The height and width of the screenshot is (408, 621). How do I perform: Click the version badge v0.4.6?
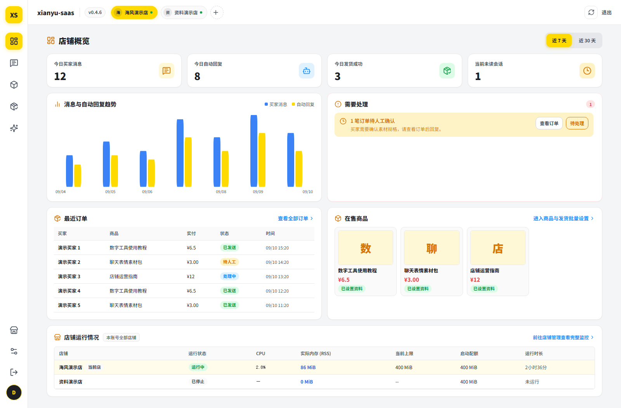coord(95,12)
